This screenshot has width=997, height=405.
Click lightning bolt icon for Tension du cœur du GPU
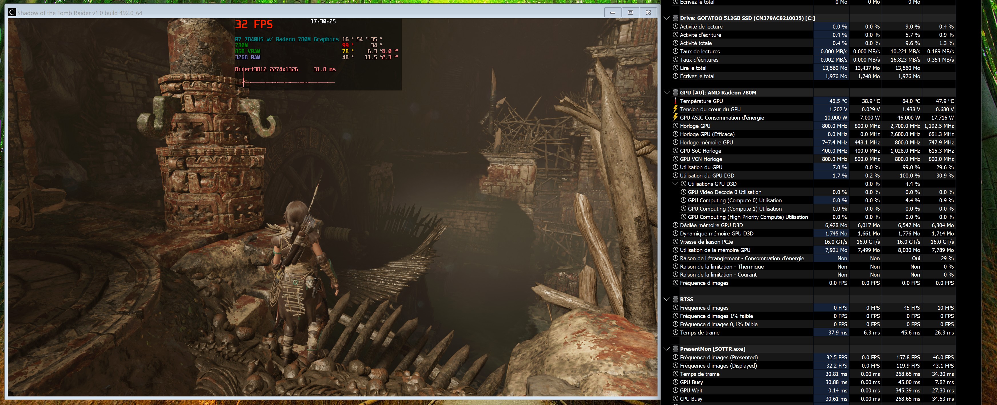tap(675, 109)
